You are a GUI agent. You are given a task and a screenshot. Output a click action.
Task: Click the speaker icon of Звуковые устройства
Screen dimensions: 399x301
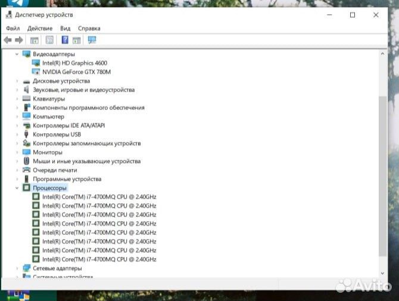pyautogui.click(x=26, y=89)
